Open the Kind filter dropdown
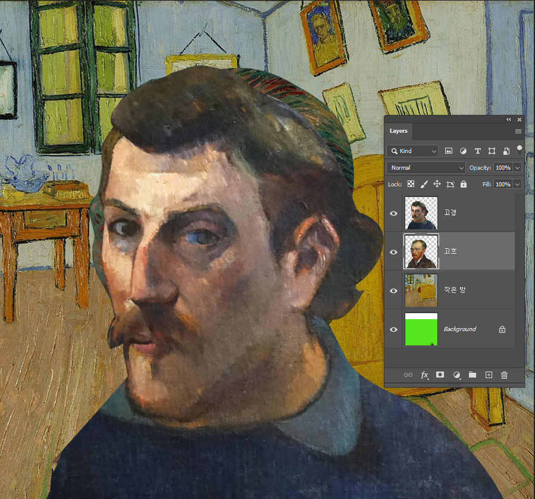535x499 pixels. coord(412,151)
